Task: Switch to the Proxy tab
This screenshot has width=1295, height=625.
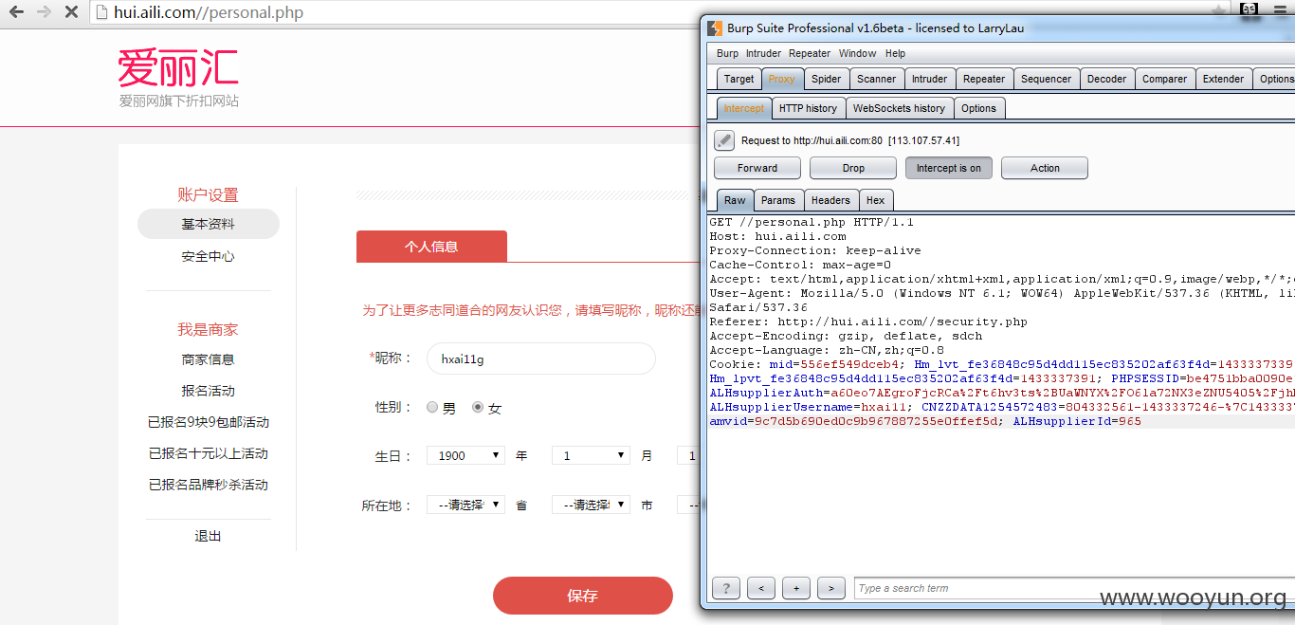Action: click(x=782, y=79)
